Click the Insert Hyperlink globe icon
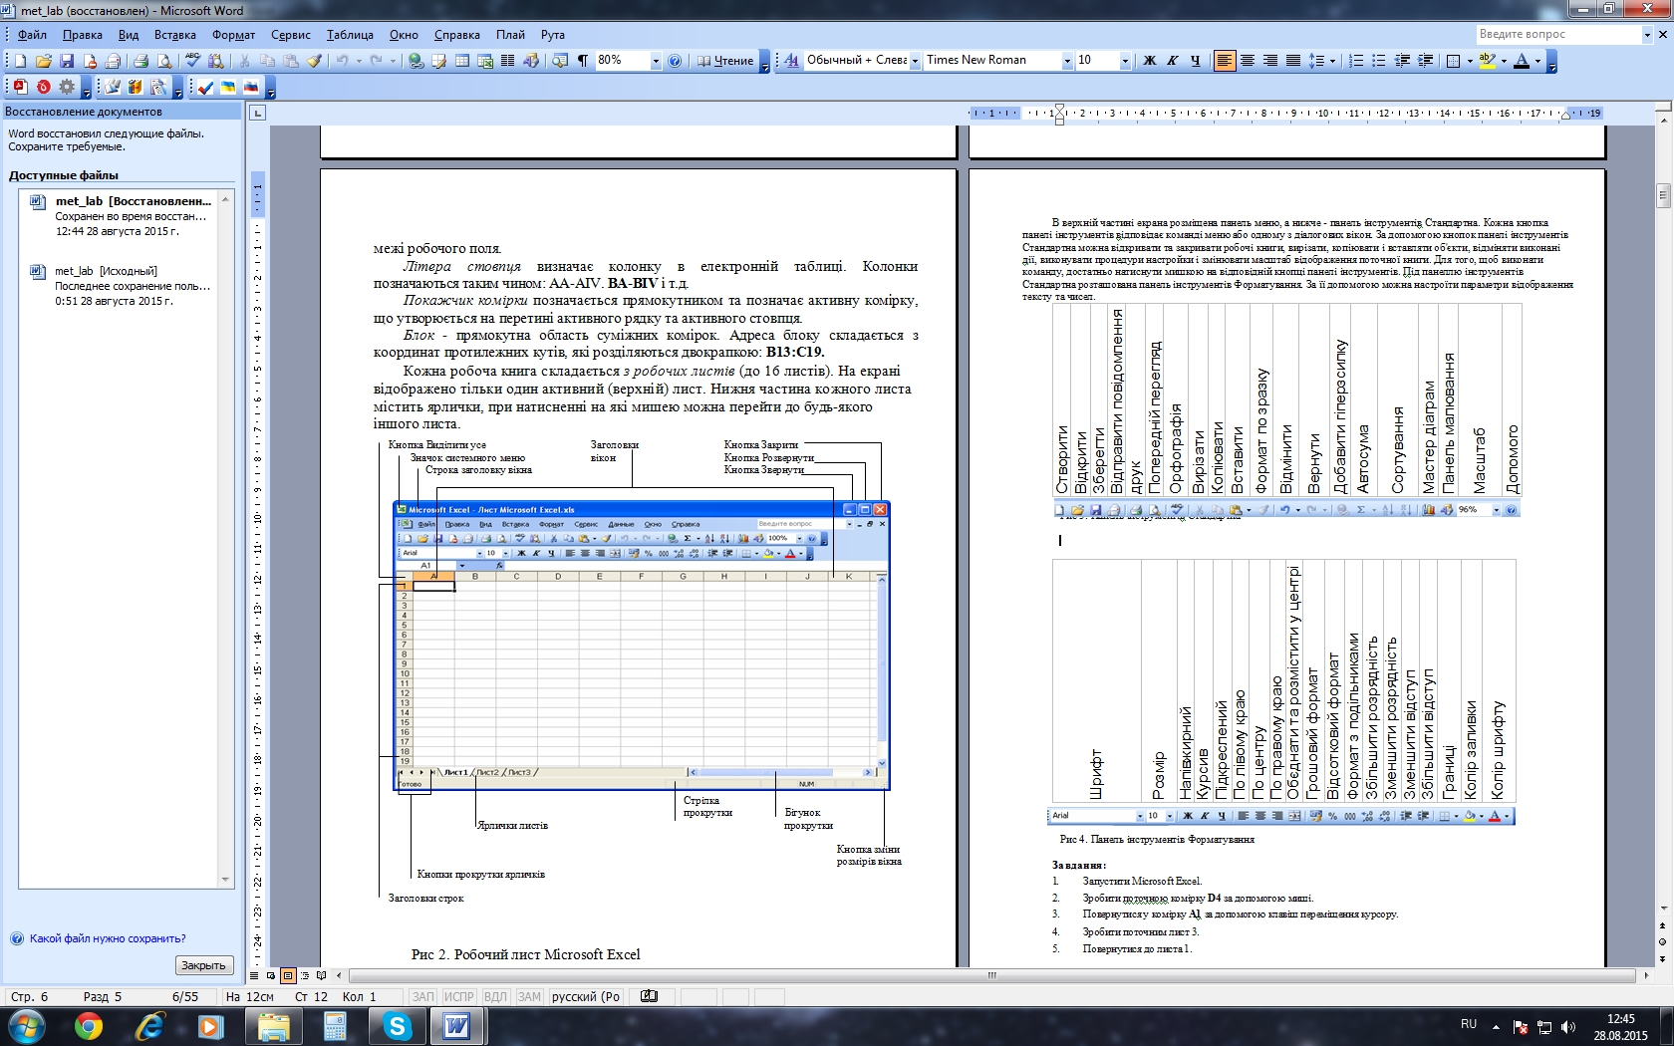The width and height of the screenshot is (1674, 1046). 416,61
